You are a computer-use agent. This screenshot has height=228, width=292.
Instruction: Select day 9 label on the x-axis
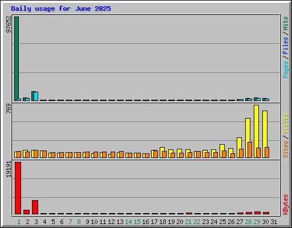click(x=87, y=222)
